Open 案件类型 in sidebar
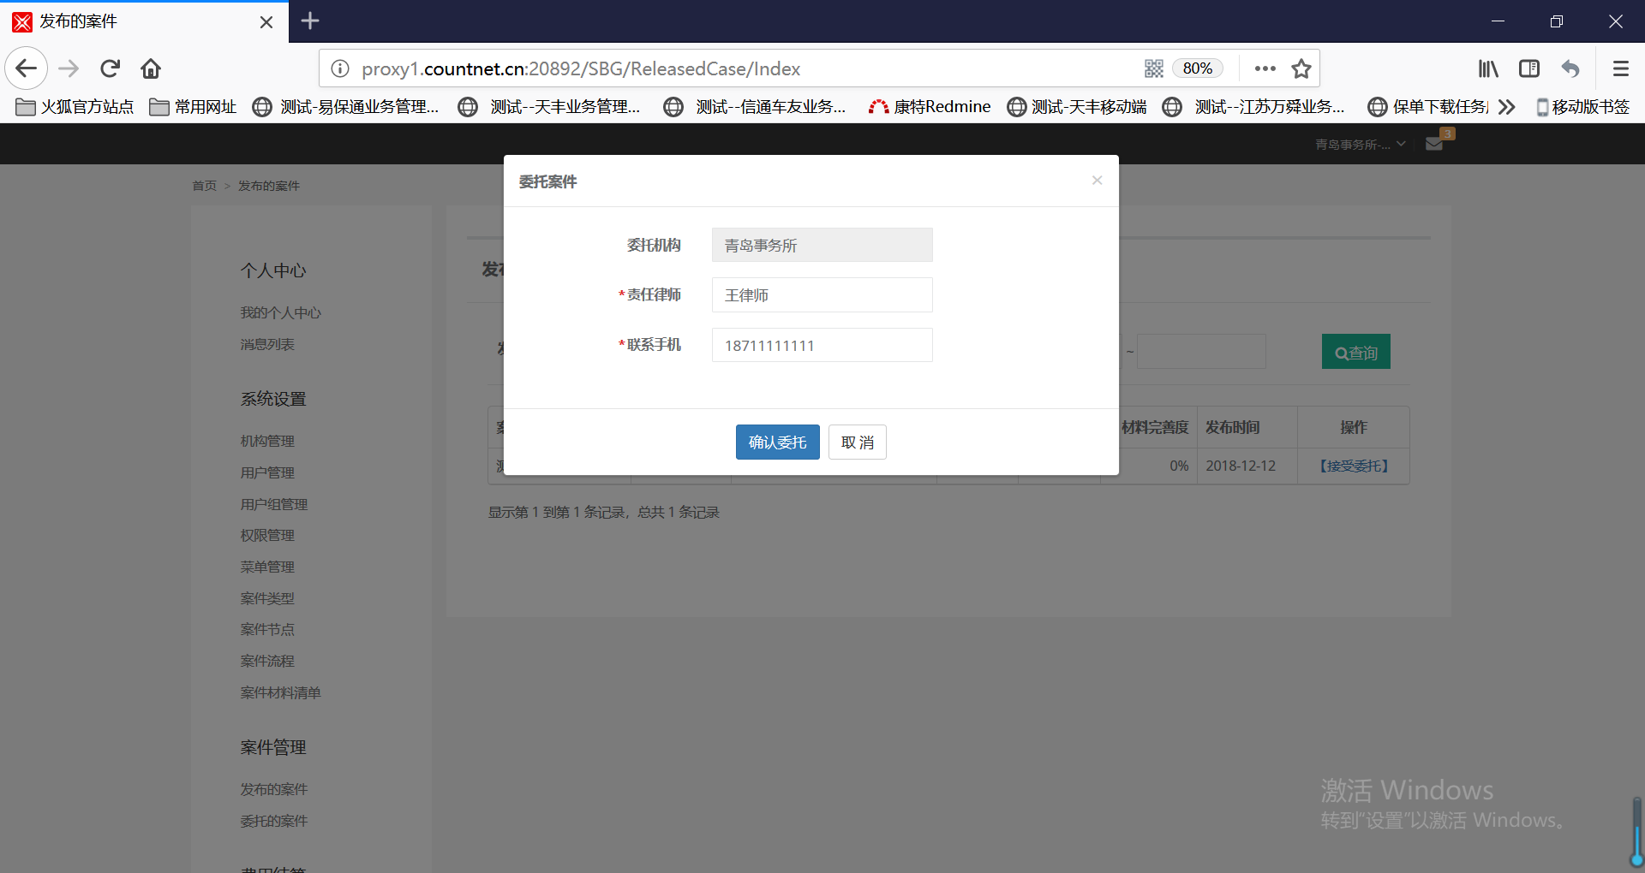1645x873 pixels. [x=267, y=598]
